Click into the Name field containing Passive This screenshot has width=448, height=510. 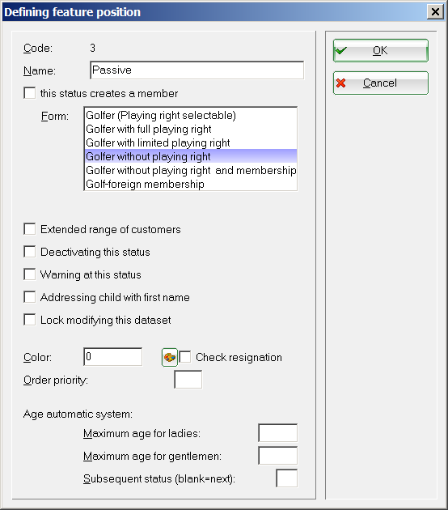(197, 70)
